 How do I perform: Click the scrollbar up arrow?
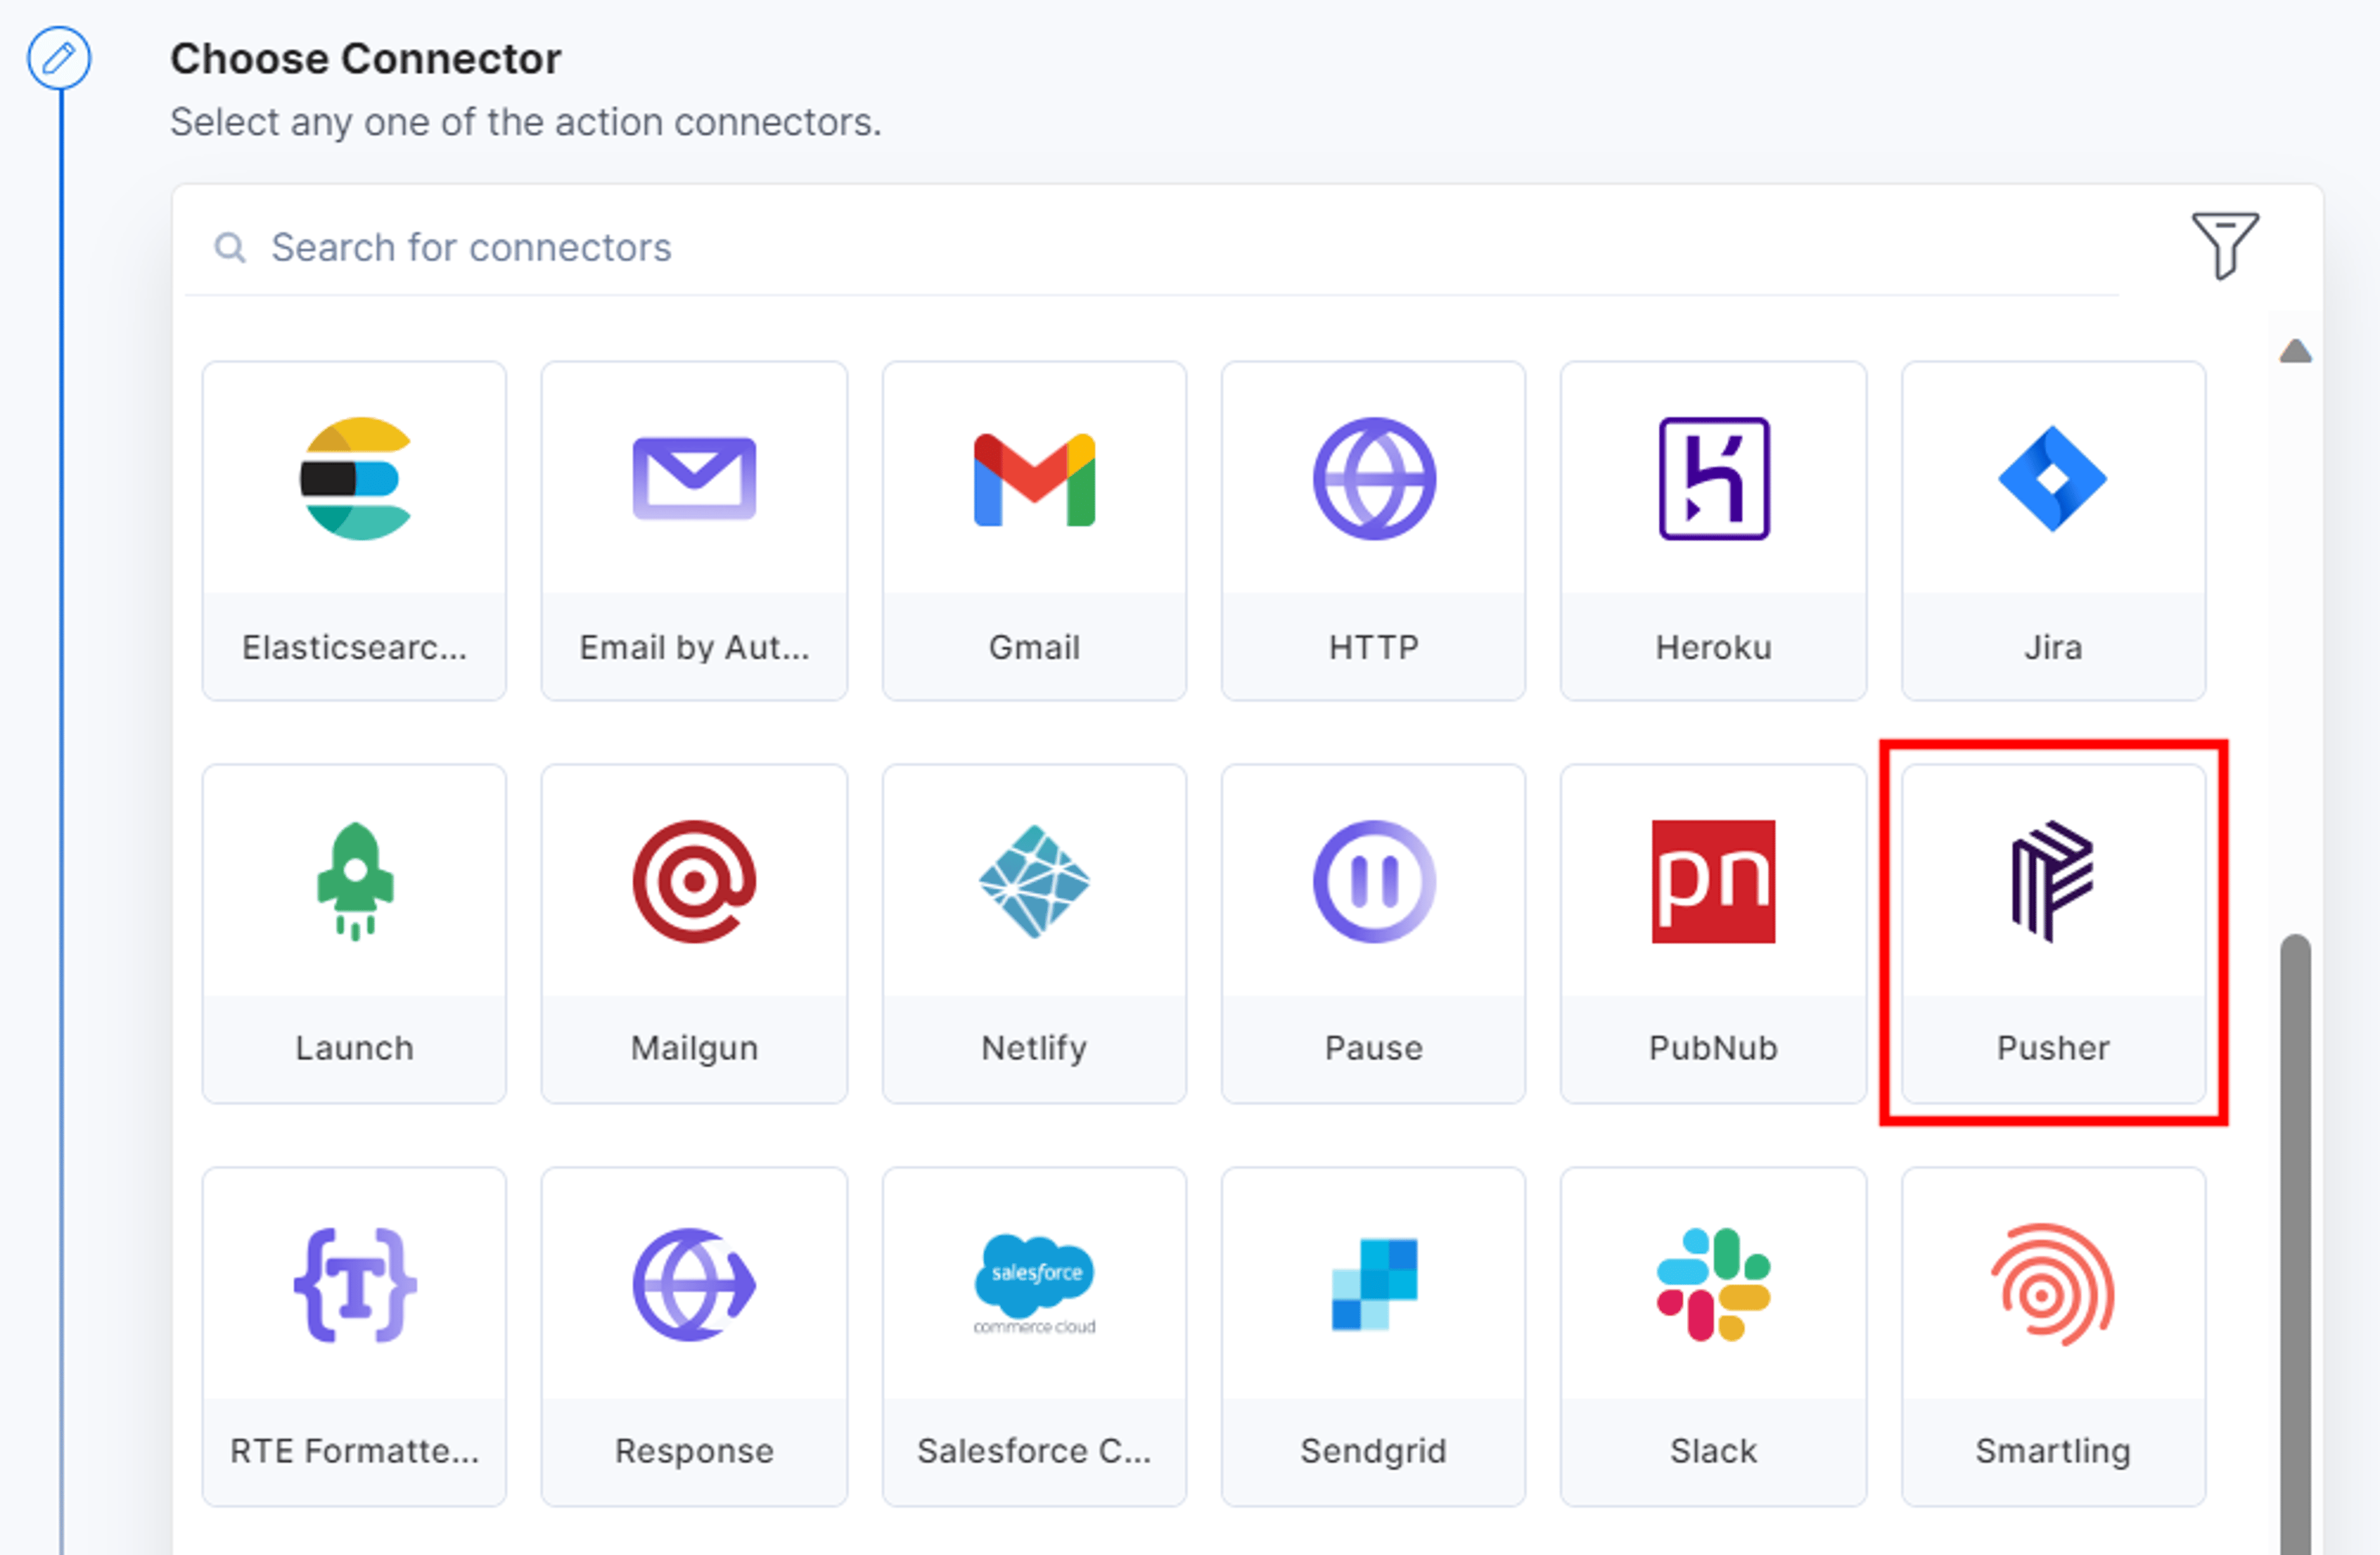coord(2295,351)
